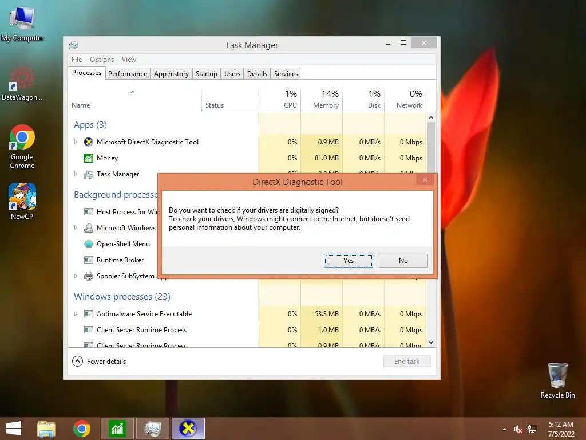Screen dimensions: 586x440
Task: Click the network tray icon
Action: (x=532, y=429)
